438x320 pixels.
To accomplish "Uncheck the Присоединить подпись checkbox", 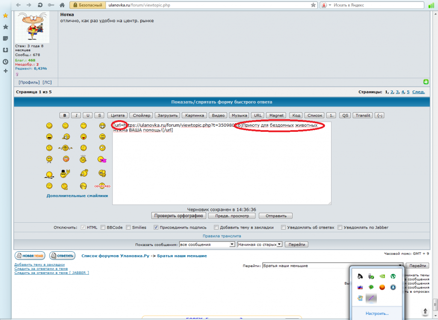I will (156, 227).
